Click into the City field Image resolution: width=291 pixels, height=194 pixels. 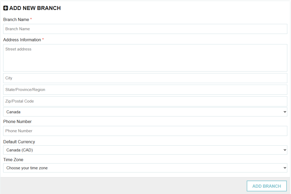(145, 78)
